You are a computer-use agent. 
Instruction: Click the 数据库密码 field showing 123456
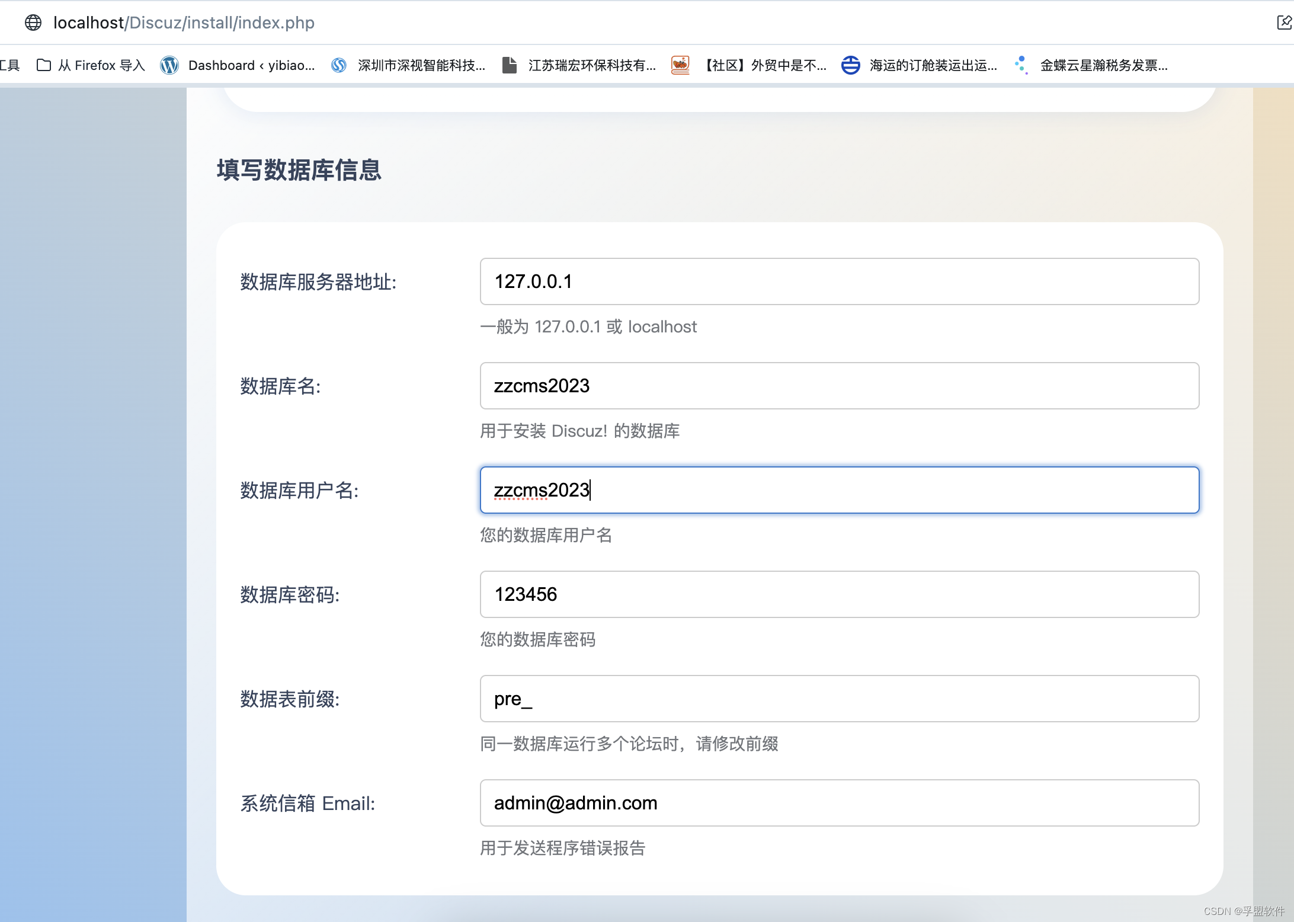pyautogui.click(x=839, y=594)
